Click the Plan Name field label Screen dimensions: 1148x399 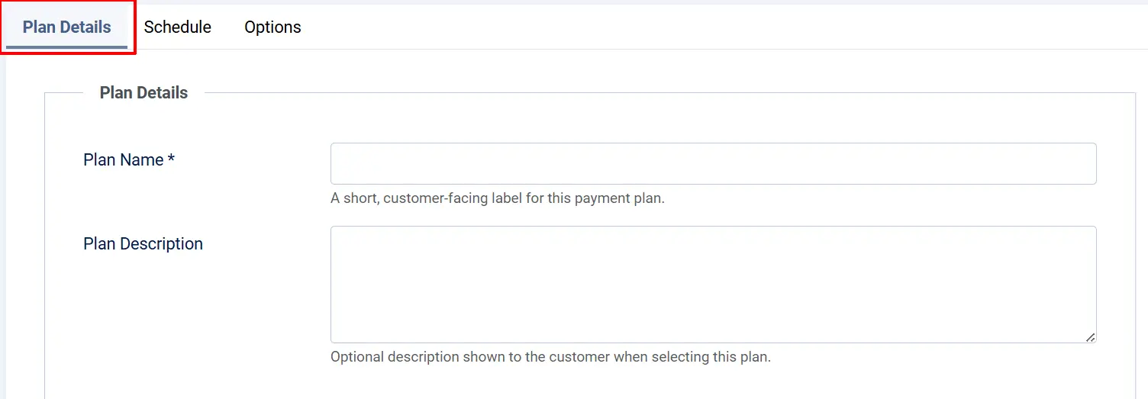pyautogui.click(x=129, y=160)
